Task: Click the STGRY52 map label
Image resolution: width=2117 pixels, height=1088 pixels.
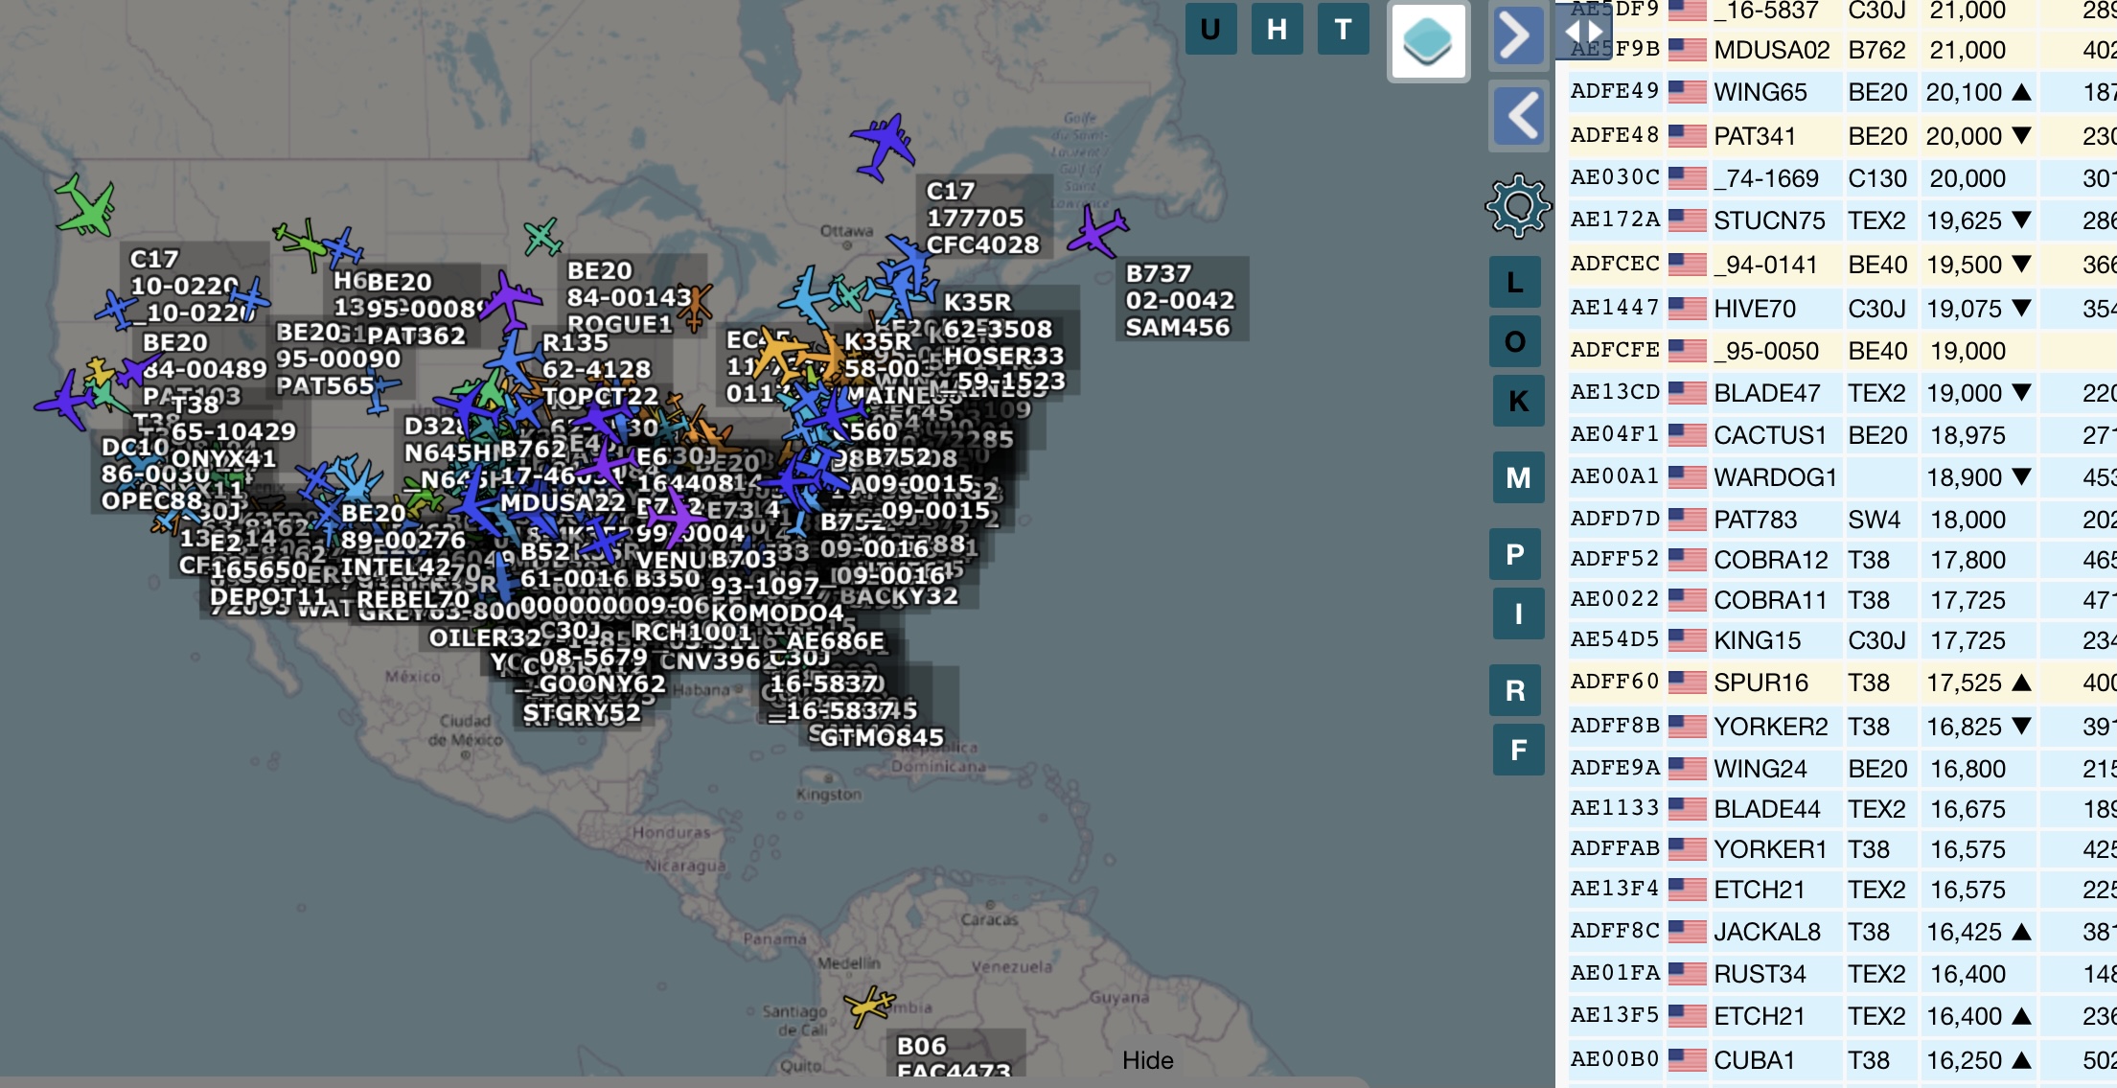Action: (581, 712)
